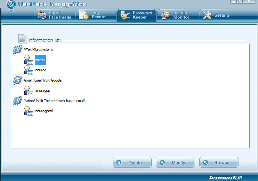Image resolution: width=258 pixels, height=181 pixels.
Task: Open the Realtime Monitor tab
Action: (x=176, y=15)
